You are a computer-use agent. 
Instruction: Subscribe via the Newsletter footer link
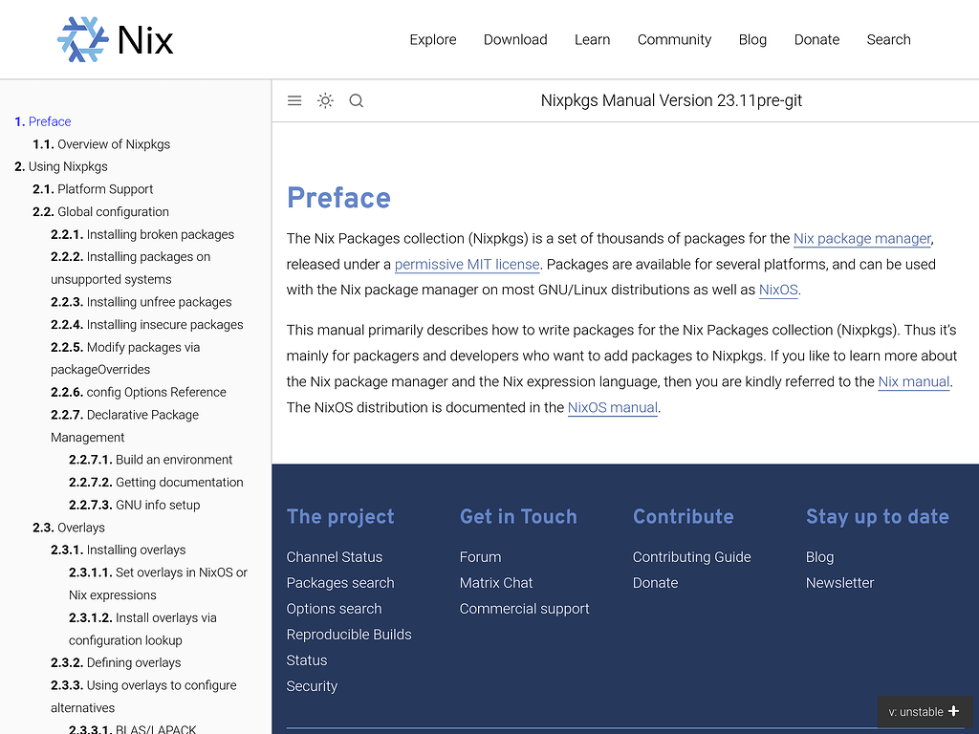tap(839, 582)
